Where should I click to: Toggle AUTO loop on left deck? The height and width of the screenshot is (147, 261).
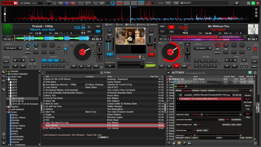pos(30,67)
